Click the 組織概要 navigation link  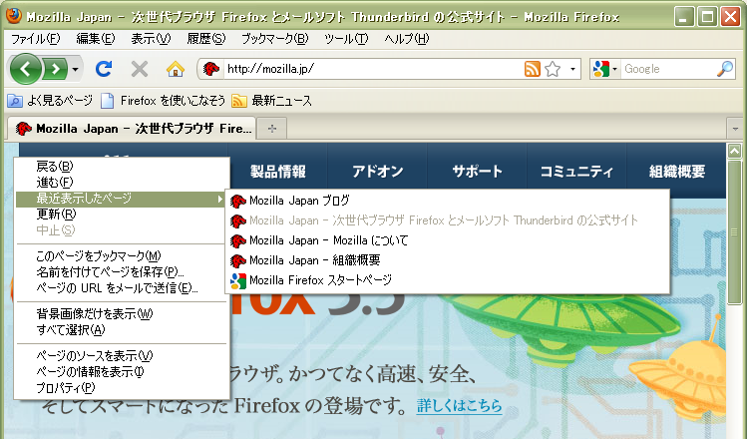click(x=677, y=172)
